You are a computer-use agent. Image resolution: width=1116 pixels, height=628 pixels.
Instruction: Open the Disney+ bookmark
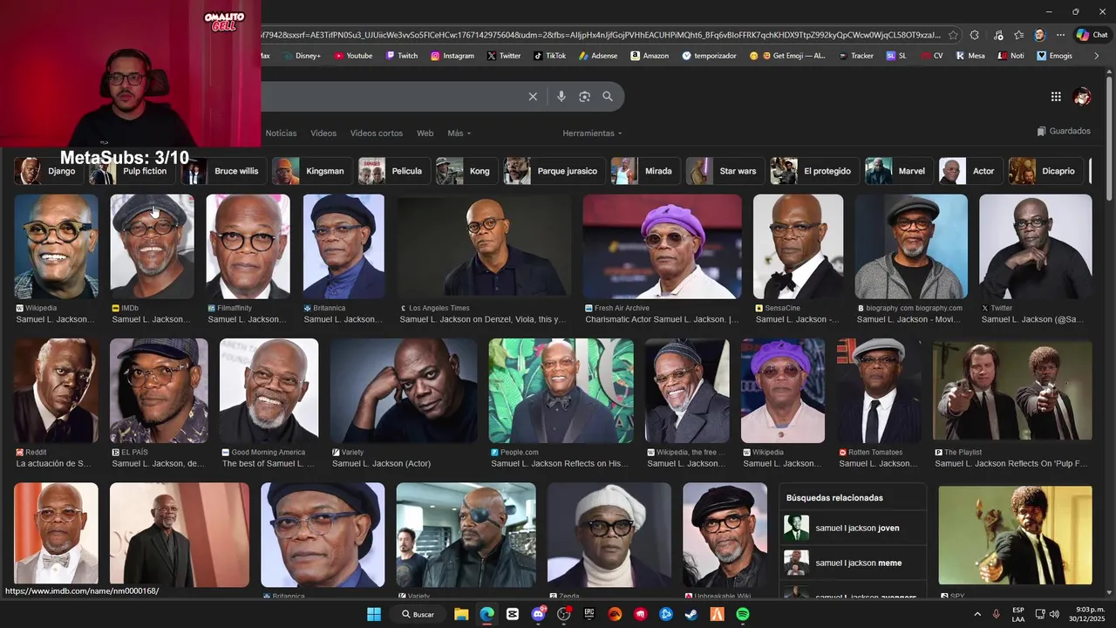(x=301, y=56)
